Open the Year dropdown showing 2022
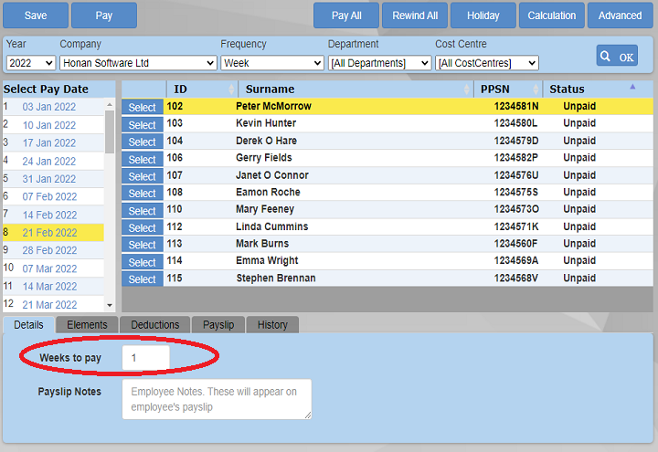 tap(30, 63)
